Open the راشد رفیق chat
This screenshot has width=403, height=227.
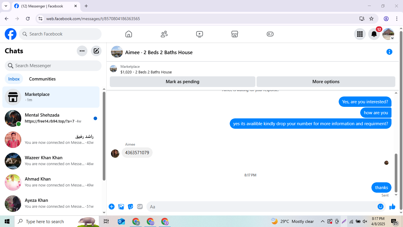[51, 140]
